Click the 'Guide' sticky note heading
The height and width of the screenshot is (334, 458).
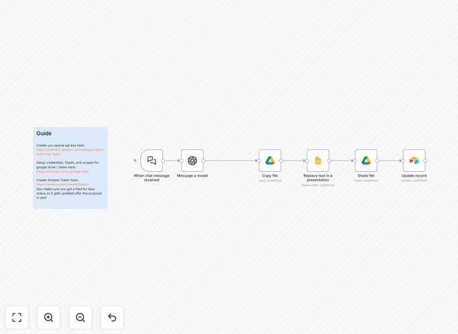(44, 134)
